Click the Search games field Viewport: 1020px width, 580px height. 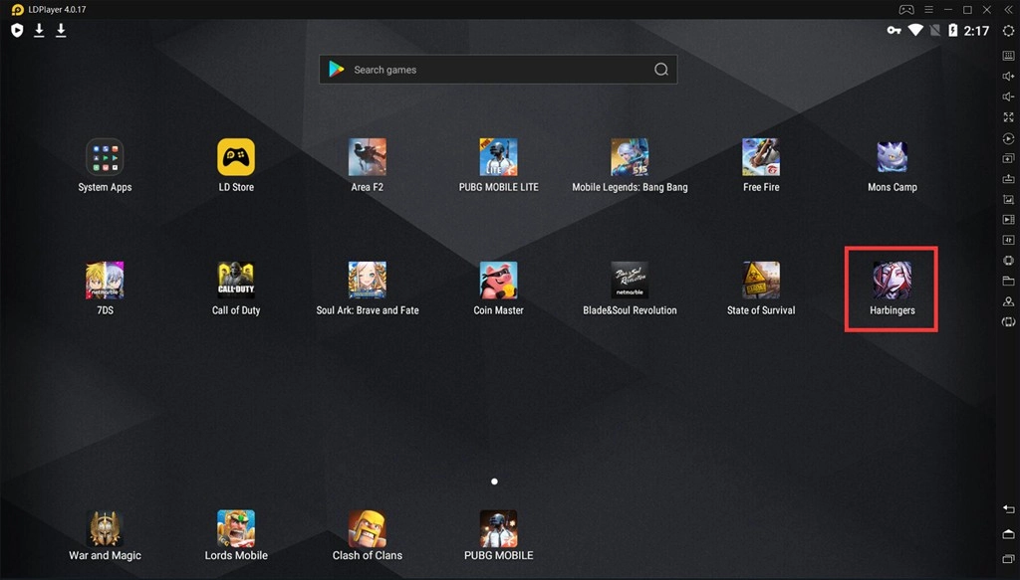coord(498,70)
